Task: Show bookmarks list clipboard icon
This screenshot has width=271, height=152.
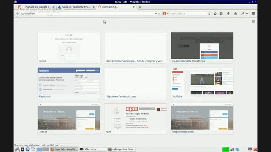Action: point(221,14)
